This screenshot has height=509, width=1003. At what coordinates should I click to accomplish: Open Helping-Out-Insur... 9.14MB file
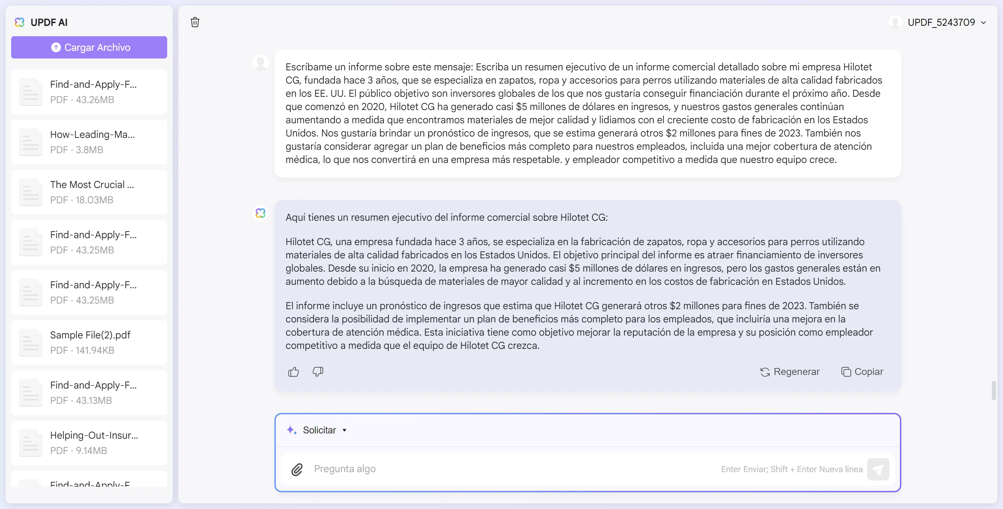click(x=89, y=443)
